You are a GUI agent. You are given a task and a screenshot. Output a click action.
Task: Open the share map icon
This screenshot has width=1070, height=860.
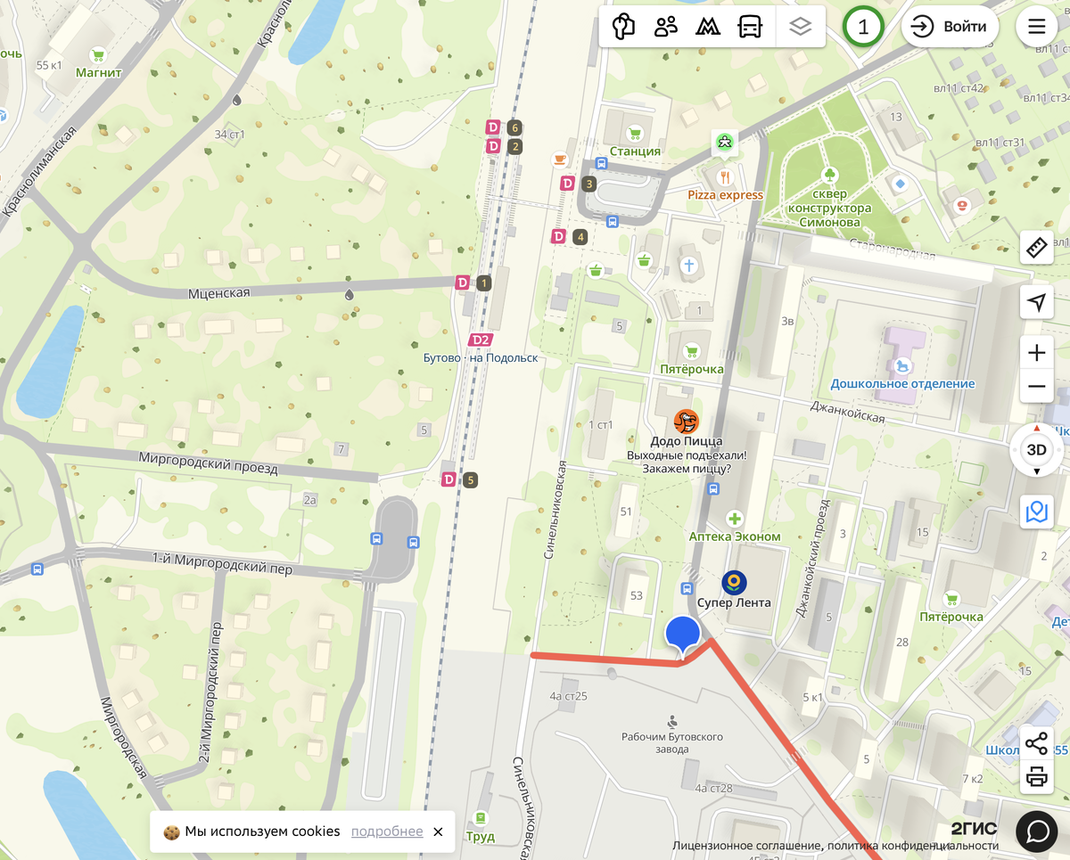1036,742
